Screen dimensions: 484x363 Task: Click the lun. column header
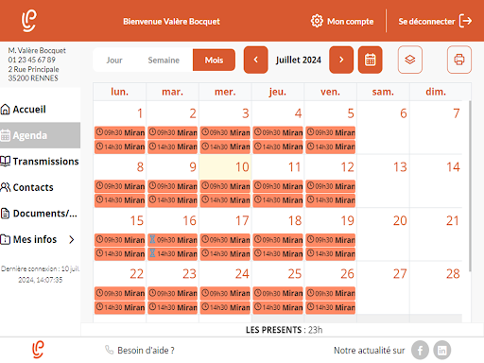[x=119, y=92]
